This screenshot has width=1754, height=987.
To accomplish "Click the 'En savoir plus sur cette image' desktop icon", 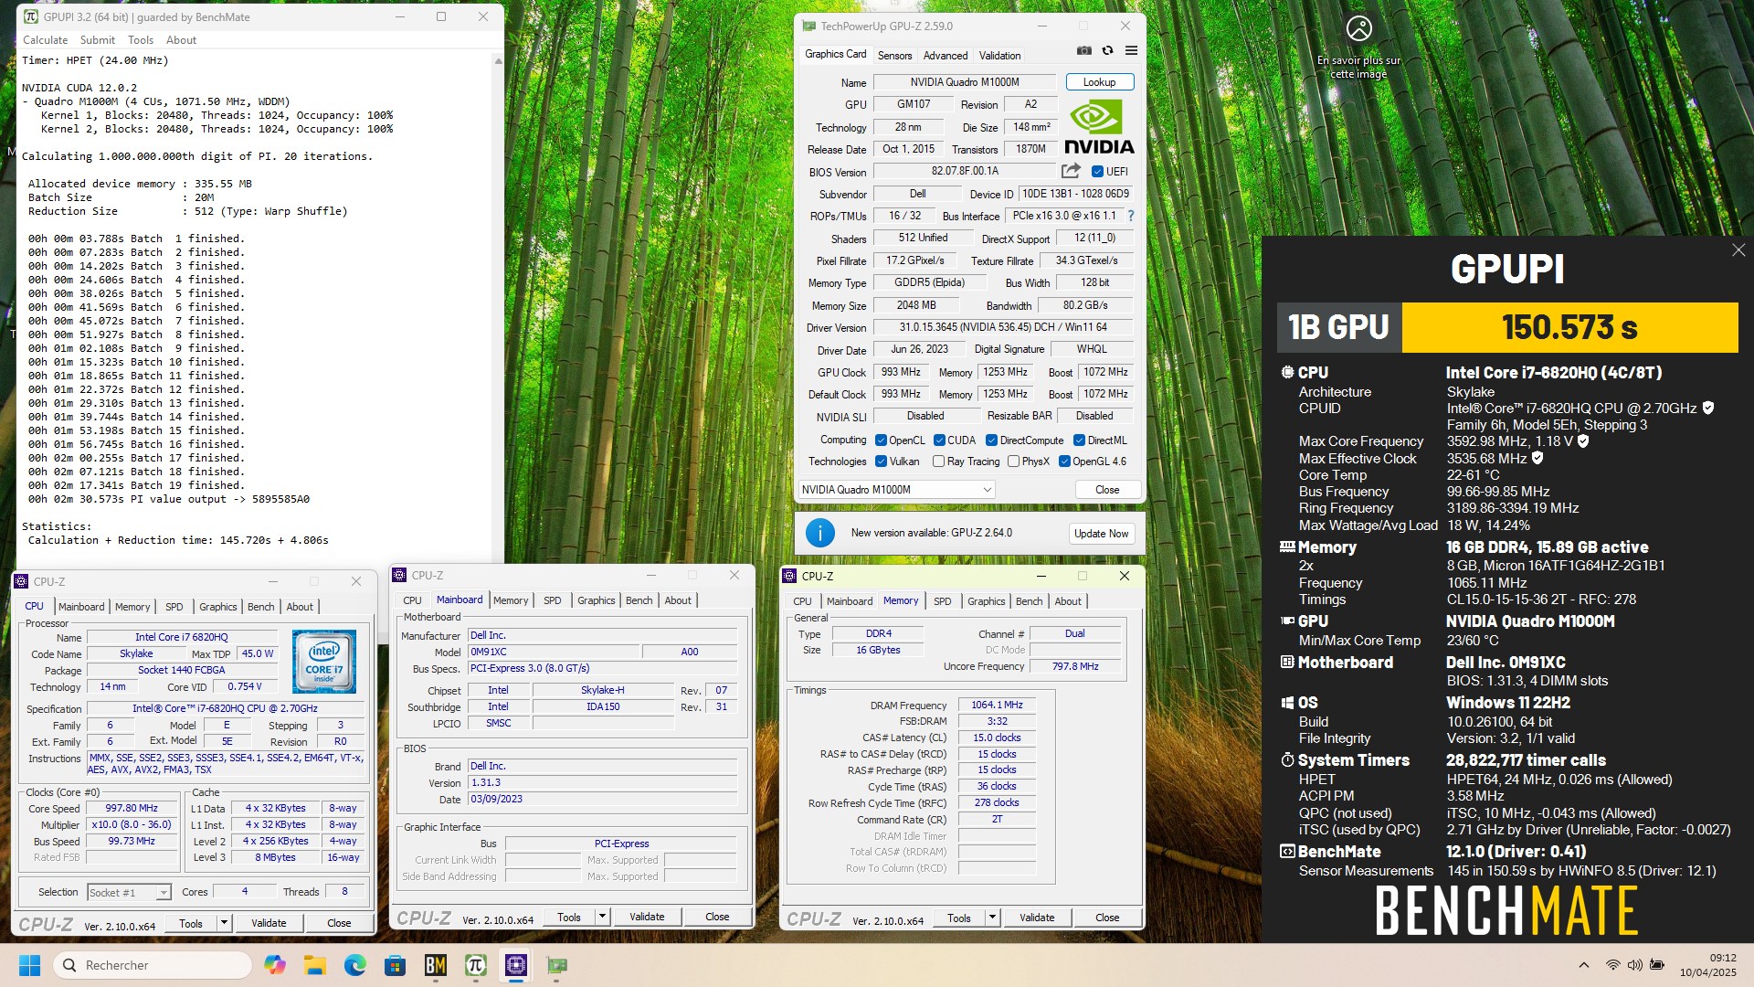I will (x=1359, y=48).
